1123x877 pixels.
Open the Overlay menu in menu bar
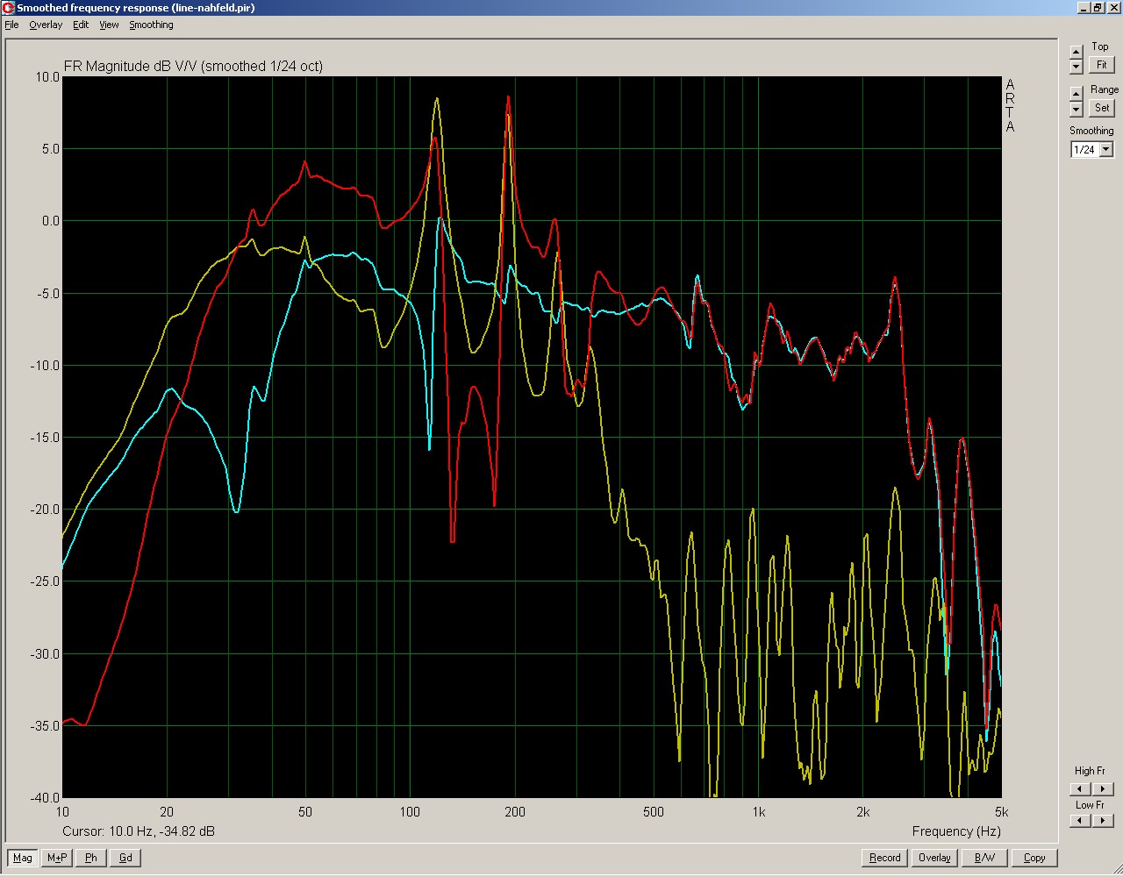pyautogui.click(x=46, y=25)
